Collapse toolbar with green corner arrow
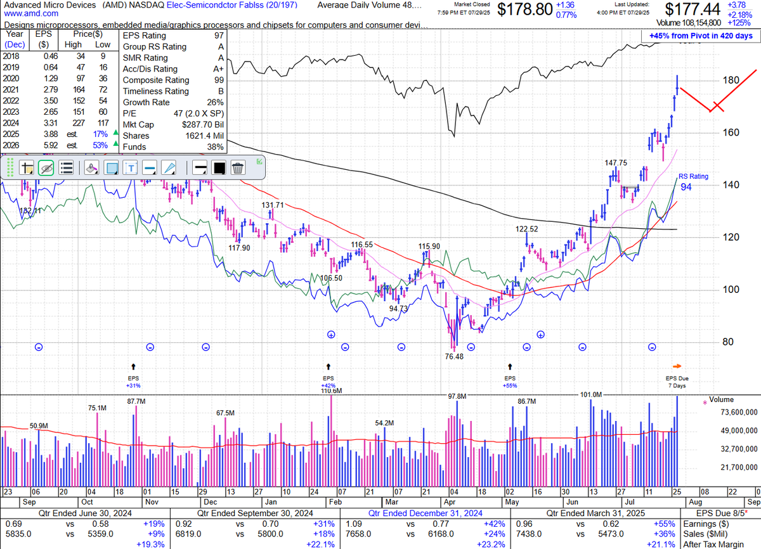This screenshot has height=549, width=761. (x=259, y=162)
